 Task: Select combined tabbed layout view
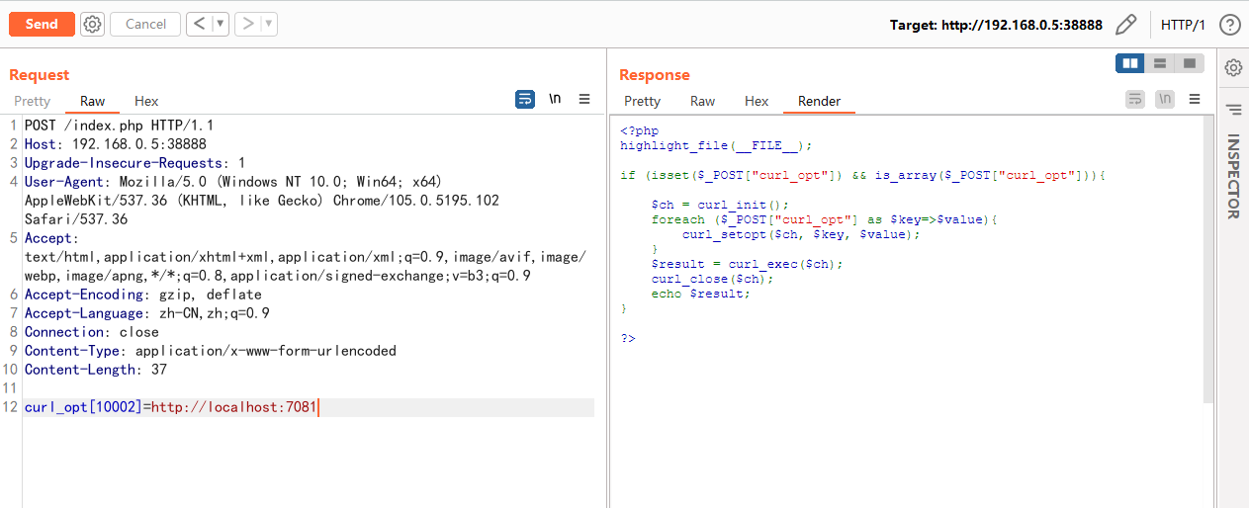pyautogui.click(x=1189, y=63)
